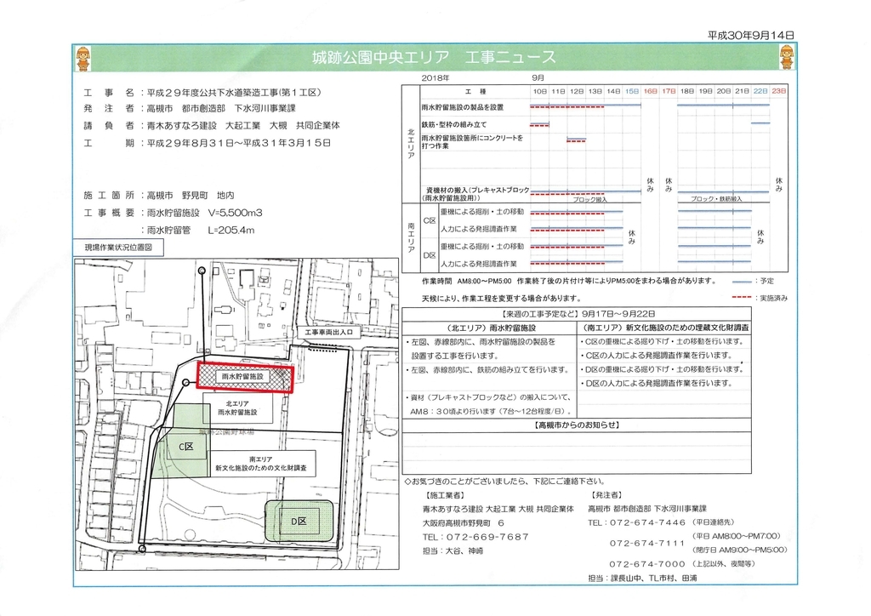Click the heading 【高槻市からのお知らせ】

point(578,425)
